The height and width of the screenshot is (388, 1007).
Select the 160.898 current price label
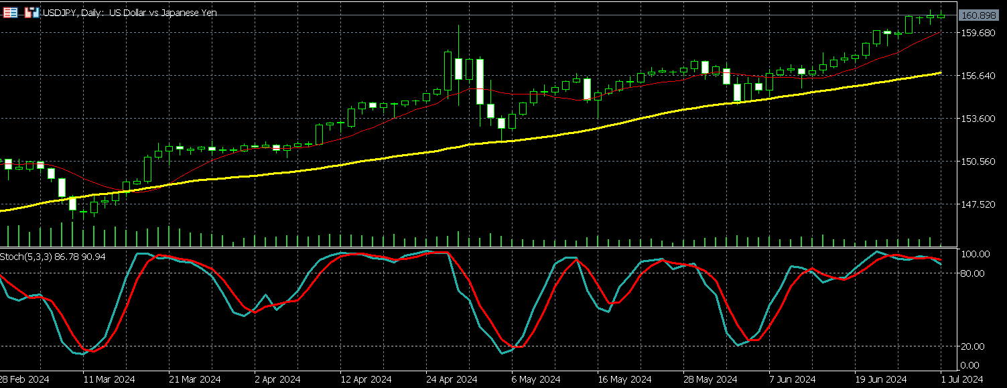tap(980, 15)
